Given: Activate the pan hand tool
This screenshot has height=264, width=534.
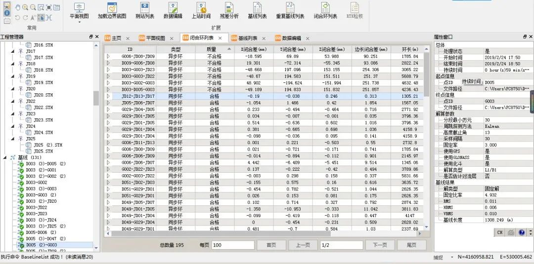Looking at the screenshot, I should (18, 7).
